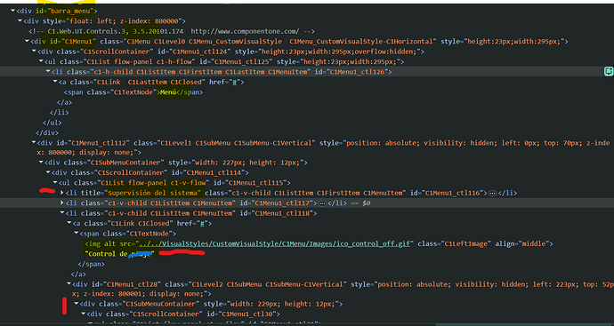
Task: Collapse the C1ScrollContainer div with id C1Menu1_ctl30
Action: point(84,314)
